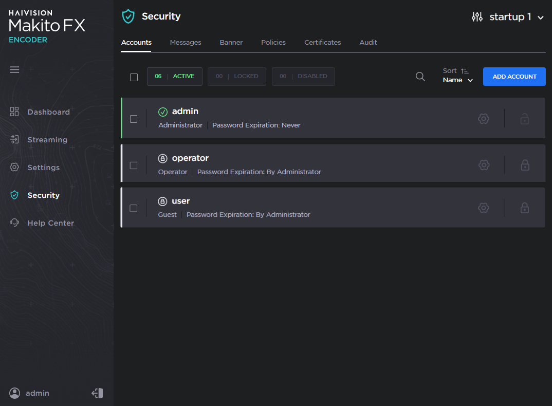Open the account search magnifier icon
The width and height of the screenshot is (552, 406).
click(x=420, y=77)
